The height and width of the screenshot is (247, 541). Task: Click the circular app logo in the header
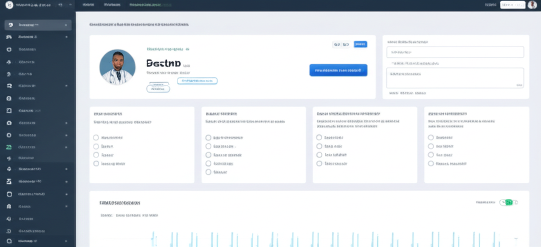pyautogui.click(x=10, y=5)
